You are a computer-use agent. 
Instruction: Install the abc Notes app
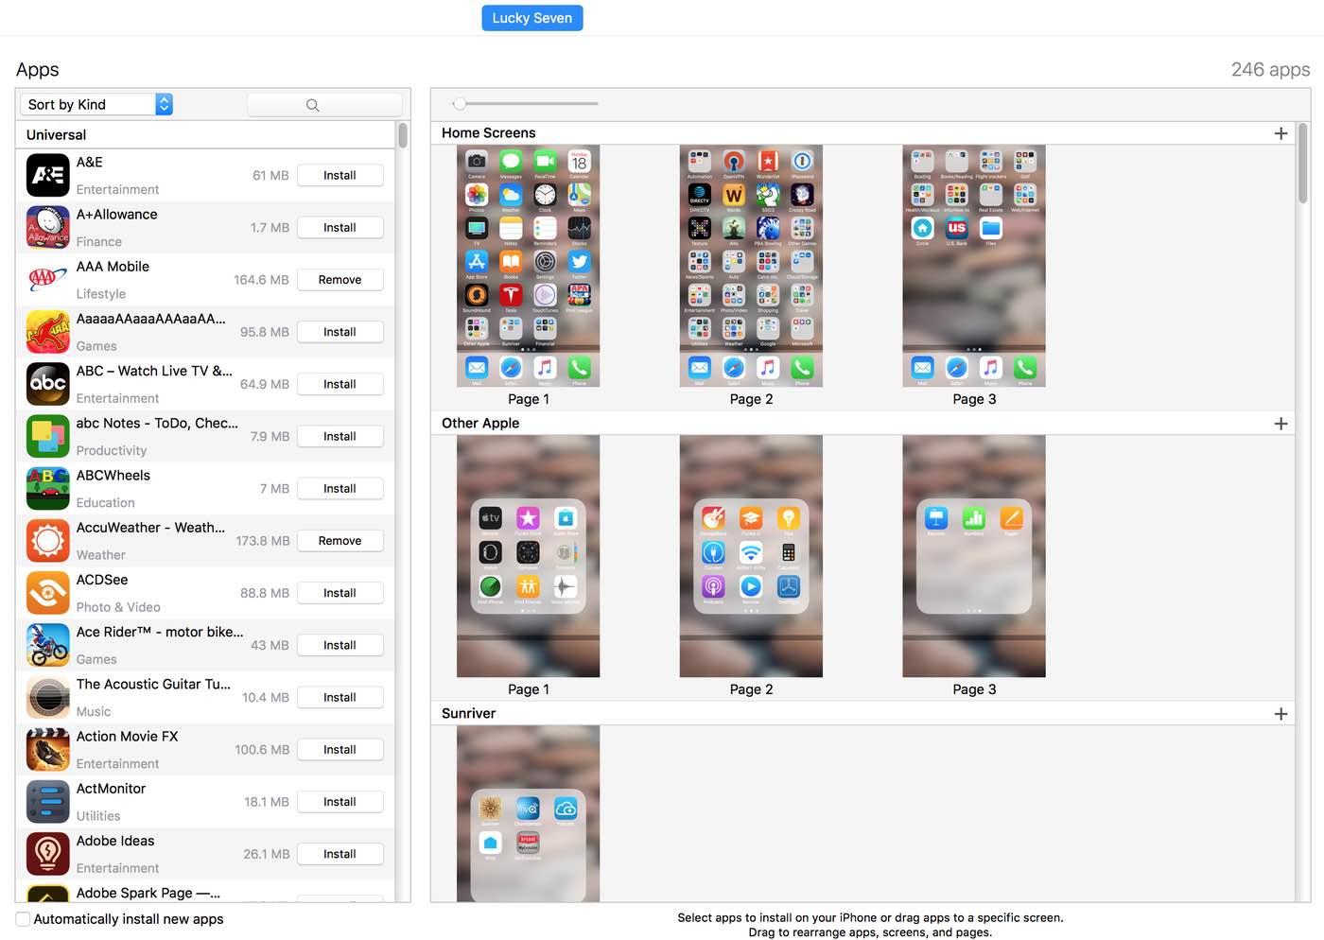pos(340,436)
